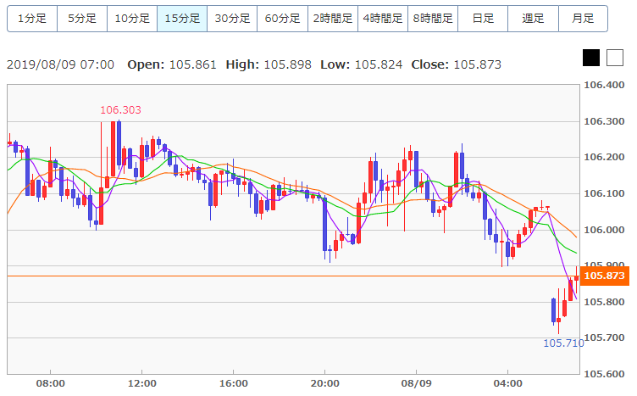Pick the 8時間足 timeframe

[432, 18]
